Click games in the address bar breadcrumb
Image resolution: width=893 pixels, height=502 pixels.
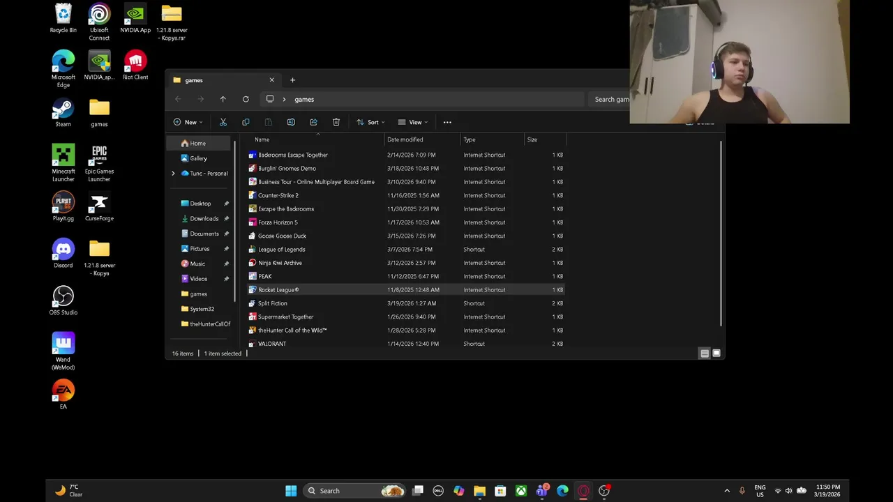pos(304,99)
